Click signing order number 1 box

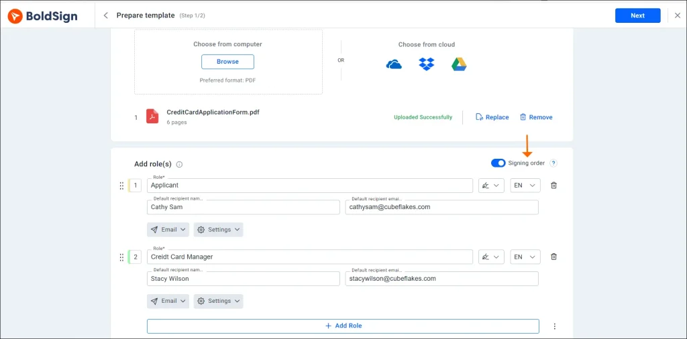pos(135,186)
